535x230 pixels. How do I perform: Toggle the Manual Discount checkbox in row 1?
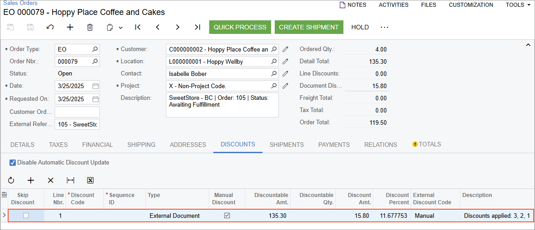[x=227, y=216]
